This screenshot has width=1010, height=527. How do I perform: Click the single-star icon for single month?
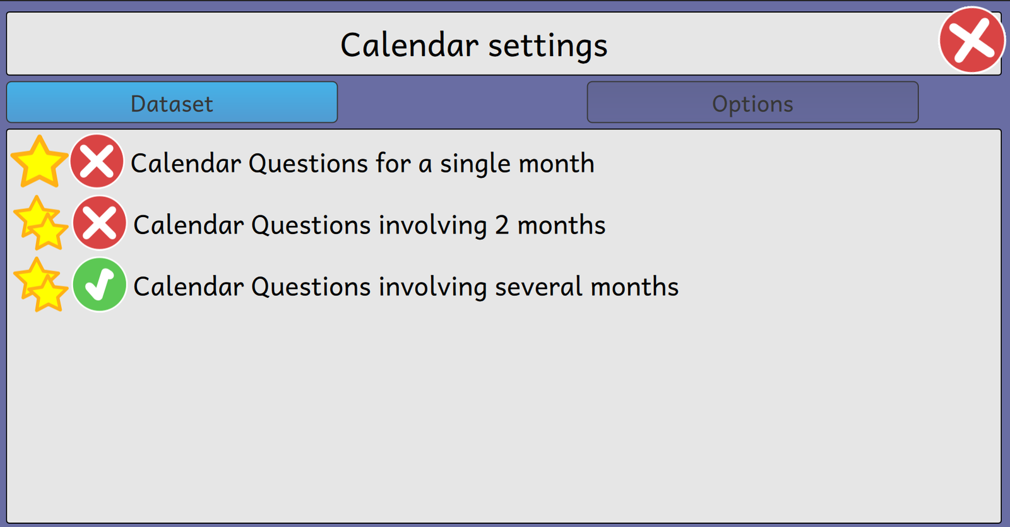pyautogui.click(x=39, y=162)
